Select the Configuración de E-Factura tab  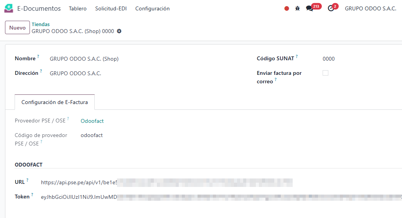tap(54, 102)
